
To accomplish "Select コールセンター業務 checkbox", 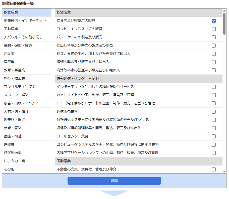I will click(x=214, y=136).
